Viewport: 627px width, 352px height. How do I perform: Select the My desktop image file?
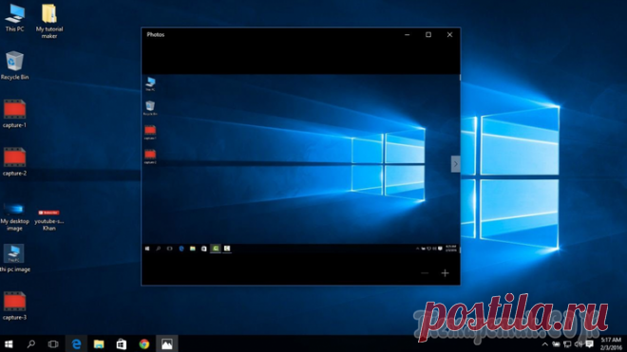pos(15,217)
